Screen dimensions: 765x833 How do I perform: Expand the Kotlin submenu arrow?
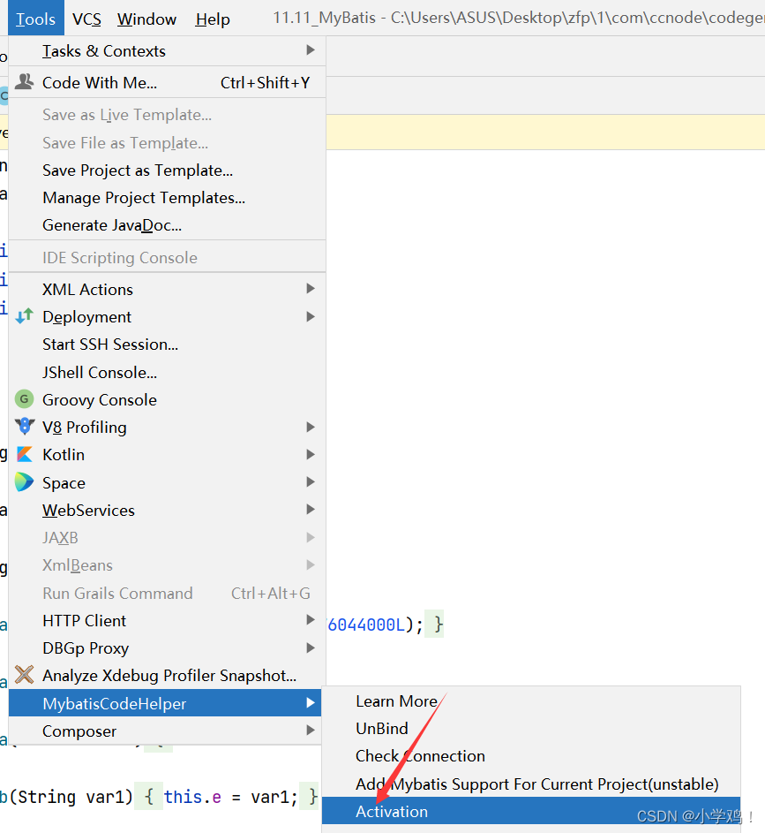pos(311,454)
